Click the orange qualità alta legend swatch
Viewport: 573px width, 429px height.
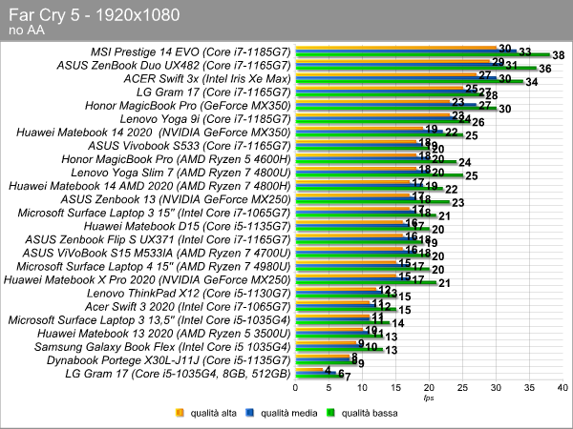tap(180, 413)
